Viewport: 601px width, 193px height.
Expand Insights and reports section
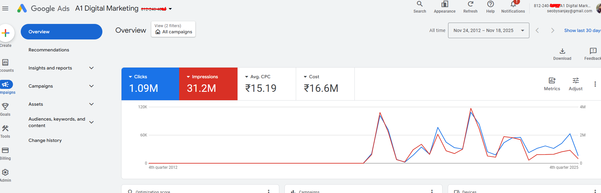[x=91, y=68]
